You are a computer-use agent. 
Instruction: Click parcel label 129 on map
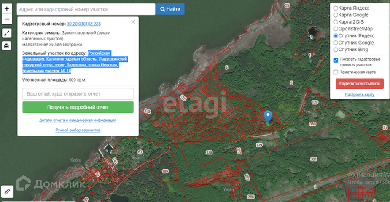[x=315, y=102]
